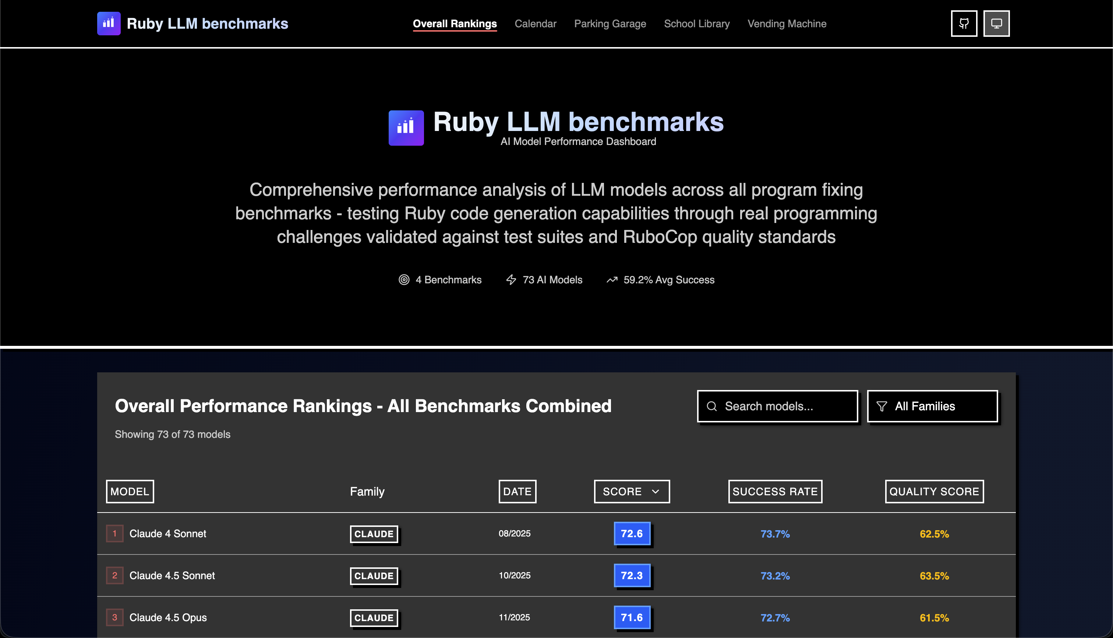Click the 73.7% success rate value
Screen dimensions: 1113x638
775,534
